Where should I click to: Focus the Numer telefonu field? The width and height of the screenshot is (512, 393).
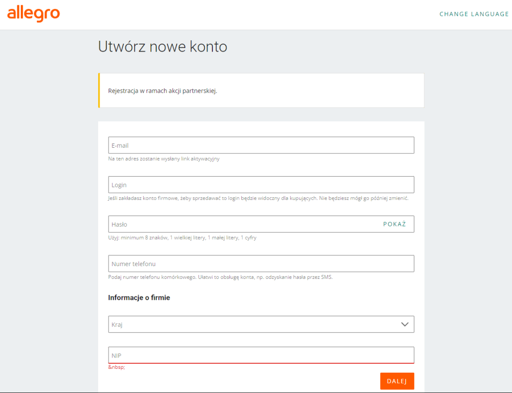click(x=261, y=264)
